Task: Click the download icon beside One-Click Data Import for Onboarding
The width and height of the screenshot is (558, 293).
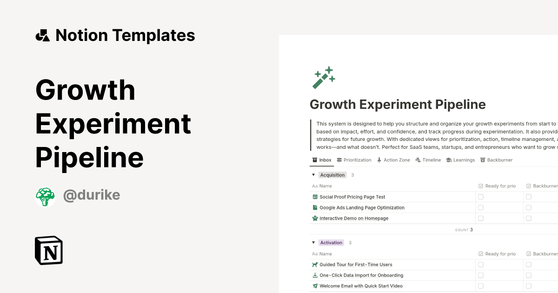Action: pyautogui.click(x=315, y=275)
